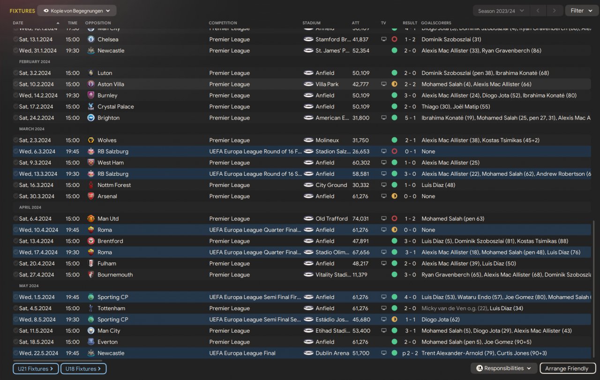Image resolution: width=600 pixels, height=380 pixels.
Task: Click the Crystal Palace club badge
Action: [x=91, y=107]
